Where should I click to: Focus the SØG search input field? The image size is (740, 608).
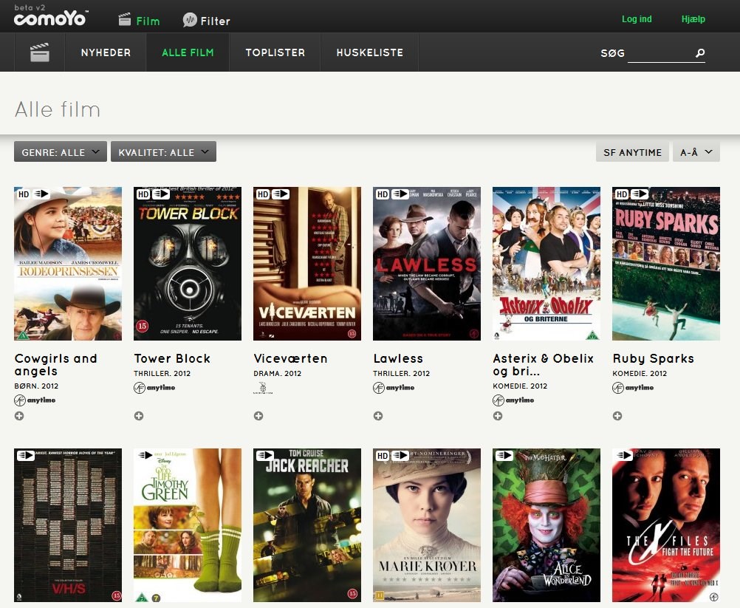tap(660, 53)
